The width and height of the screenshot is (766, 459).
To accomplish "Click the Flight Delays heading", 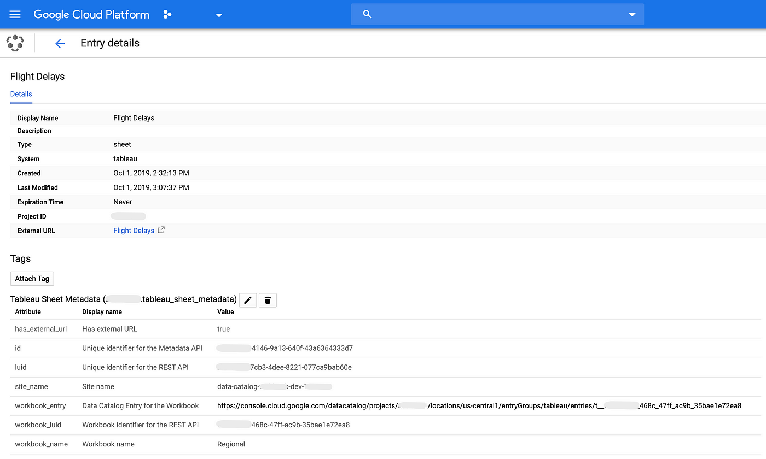I will coord(37,76).
